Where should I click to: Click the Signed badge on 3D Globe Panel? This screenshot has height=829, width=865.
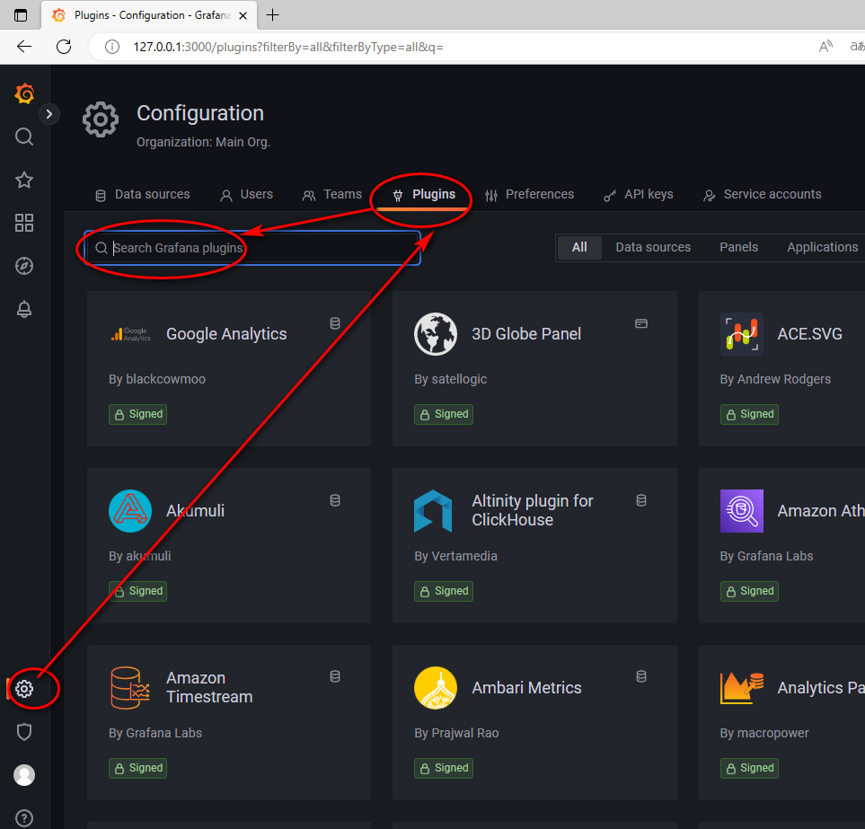[444, 414]
